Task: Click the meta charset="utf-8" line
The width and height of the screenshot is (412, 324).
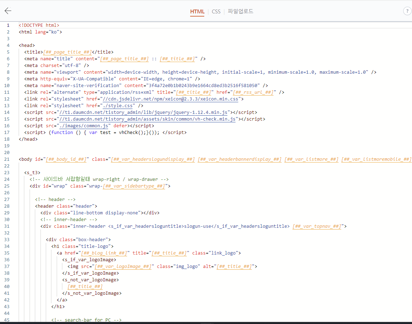Action: [56, 66]
